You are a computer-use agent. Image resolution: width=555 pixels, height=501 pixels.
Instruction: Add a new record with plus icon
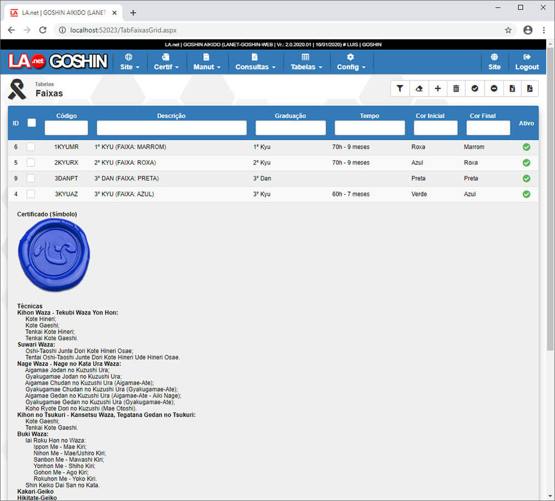click(x=437, y=88)
